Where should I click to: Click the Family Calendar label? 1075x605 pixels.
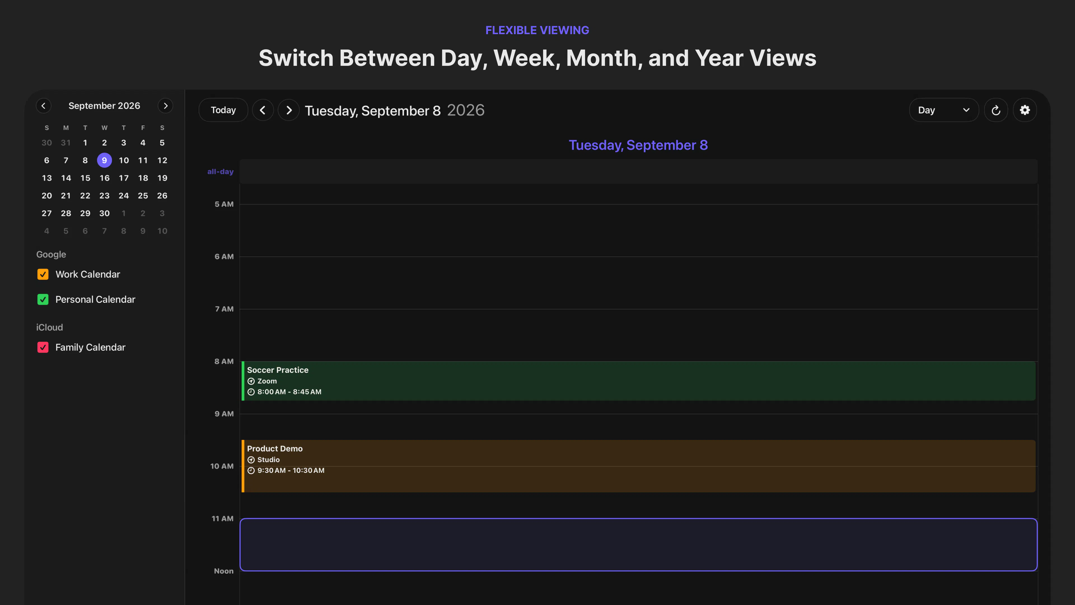point(90,347)
